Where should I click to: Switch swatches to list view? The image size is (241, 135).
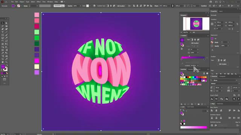204,73
